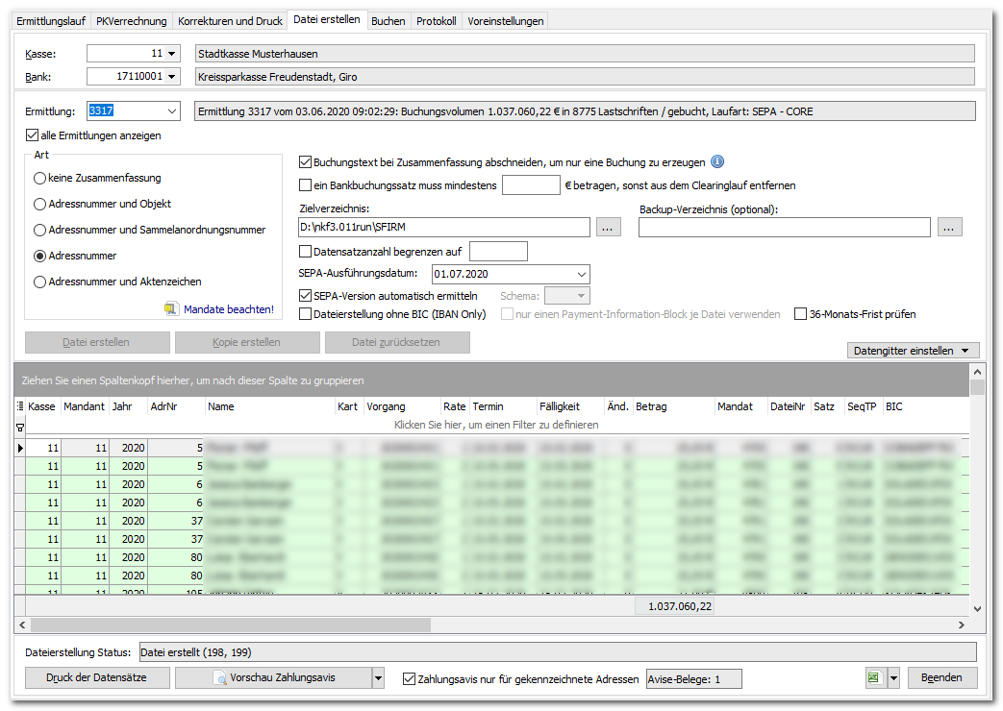Toggle 'Buchungstext bei Zusammenfassung abschneiden' checkbox
Screen dimensions: 1003x711
(x=305, y=161)
